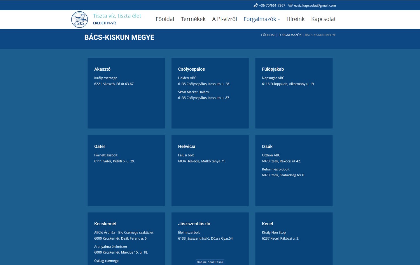Click address 6221 Akasztó, Fő út 63-67
420x265 pixels.
pos(114,84)
